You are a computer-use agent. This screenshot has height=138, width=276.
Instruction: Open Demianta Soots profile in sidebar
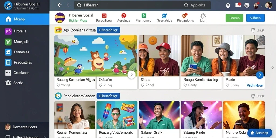click(25, 127)
